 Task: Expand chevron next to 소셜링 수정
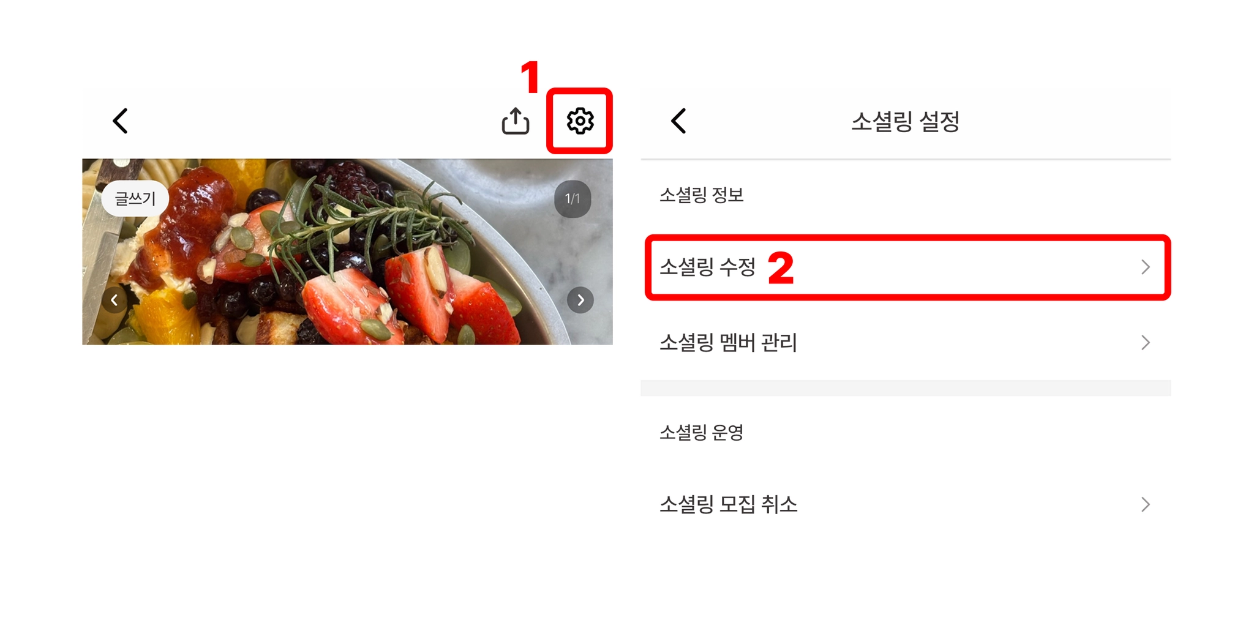click(x=1146, y=267)
